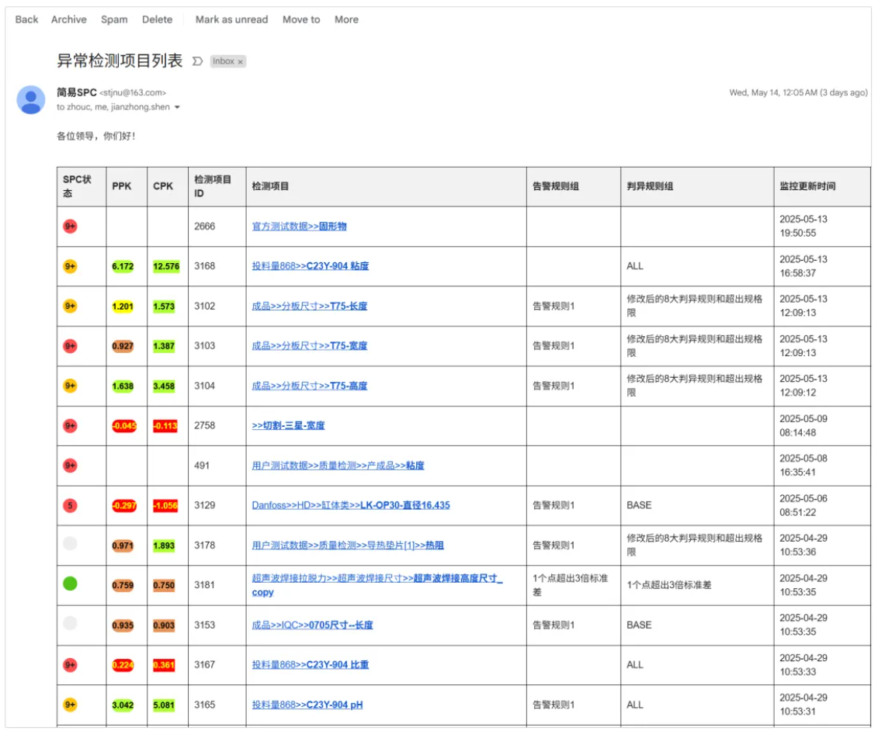Remove the Inbox label using its x
Screen dimensions: 878x731
click(x=241, y=61)
